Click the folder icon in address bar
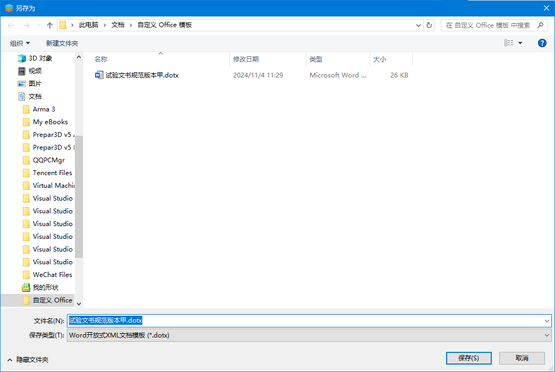Image resolution: width=555 pixels, height=372 pixels. pos(63,25)
